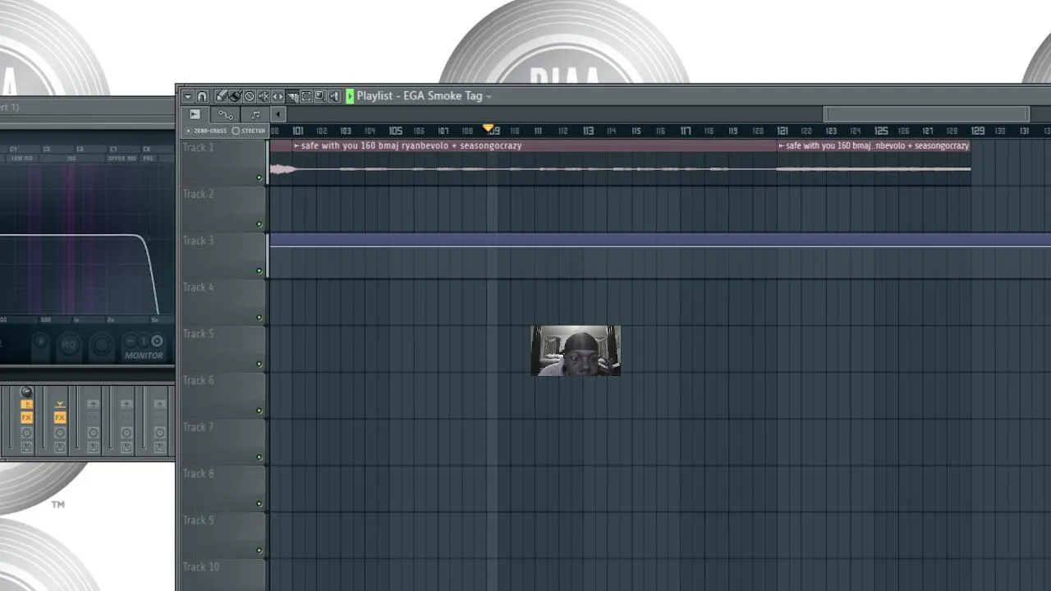Screen dimensions: 1051x591
Task: Select the Slice tool
Action: click(x=292, y=96)
